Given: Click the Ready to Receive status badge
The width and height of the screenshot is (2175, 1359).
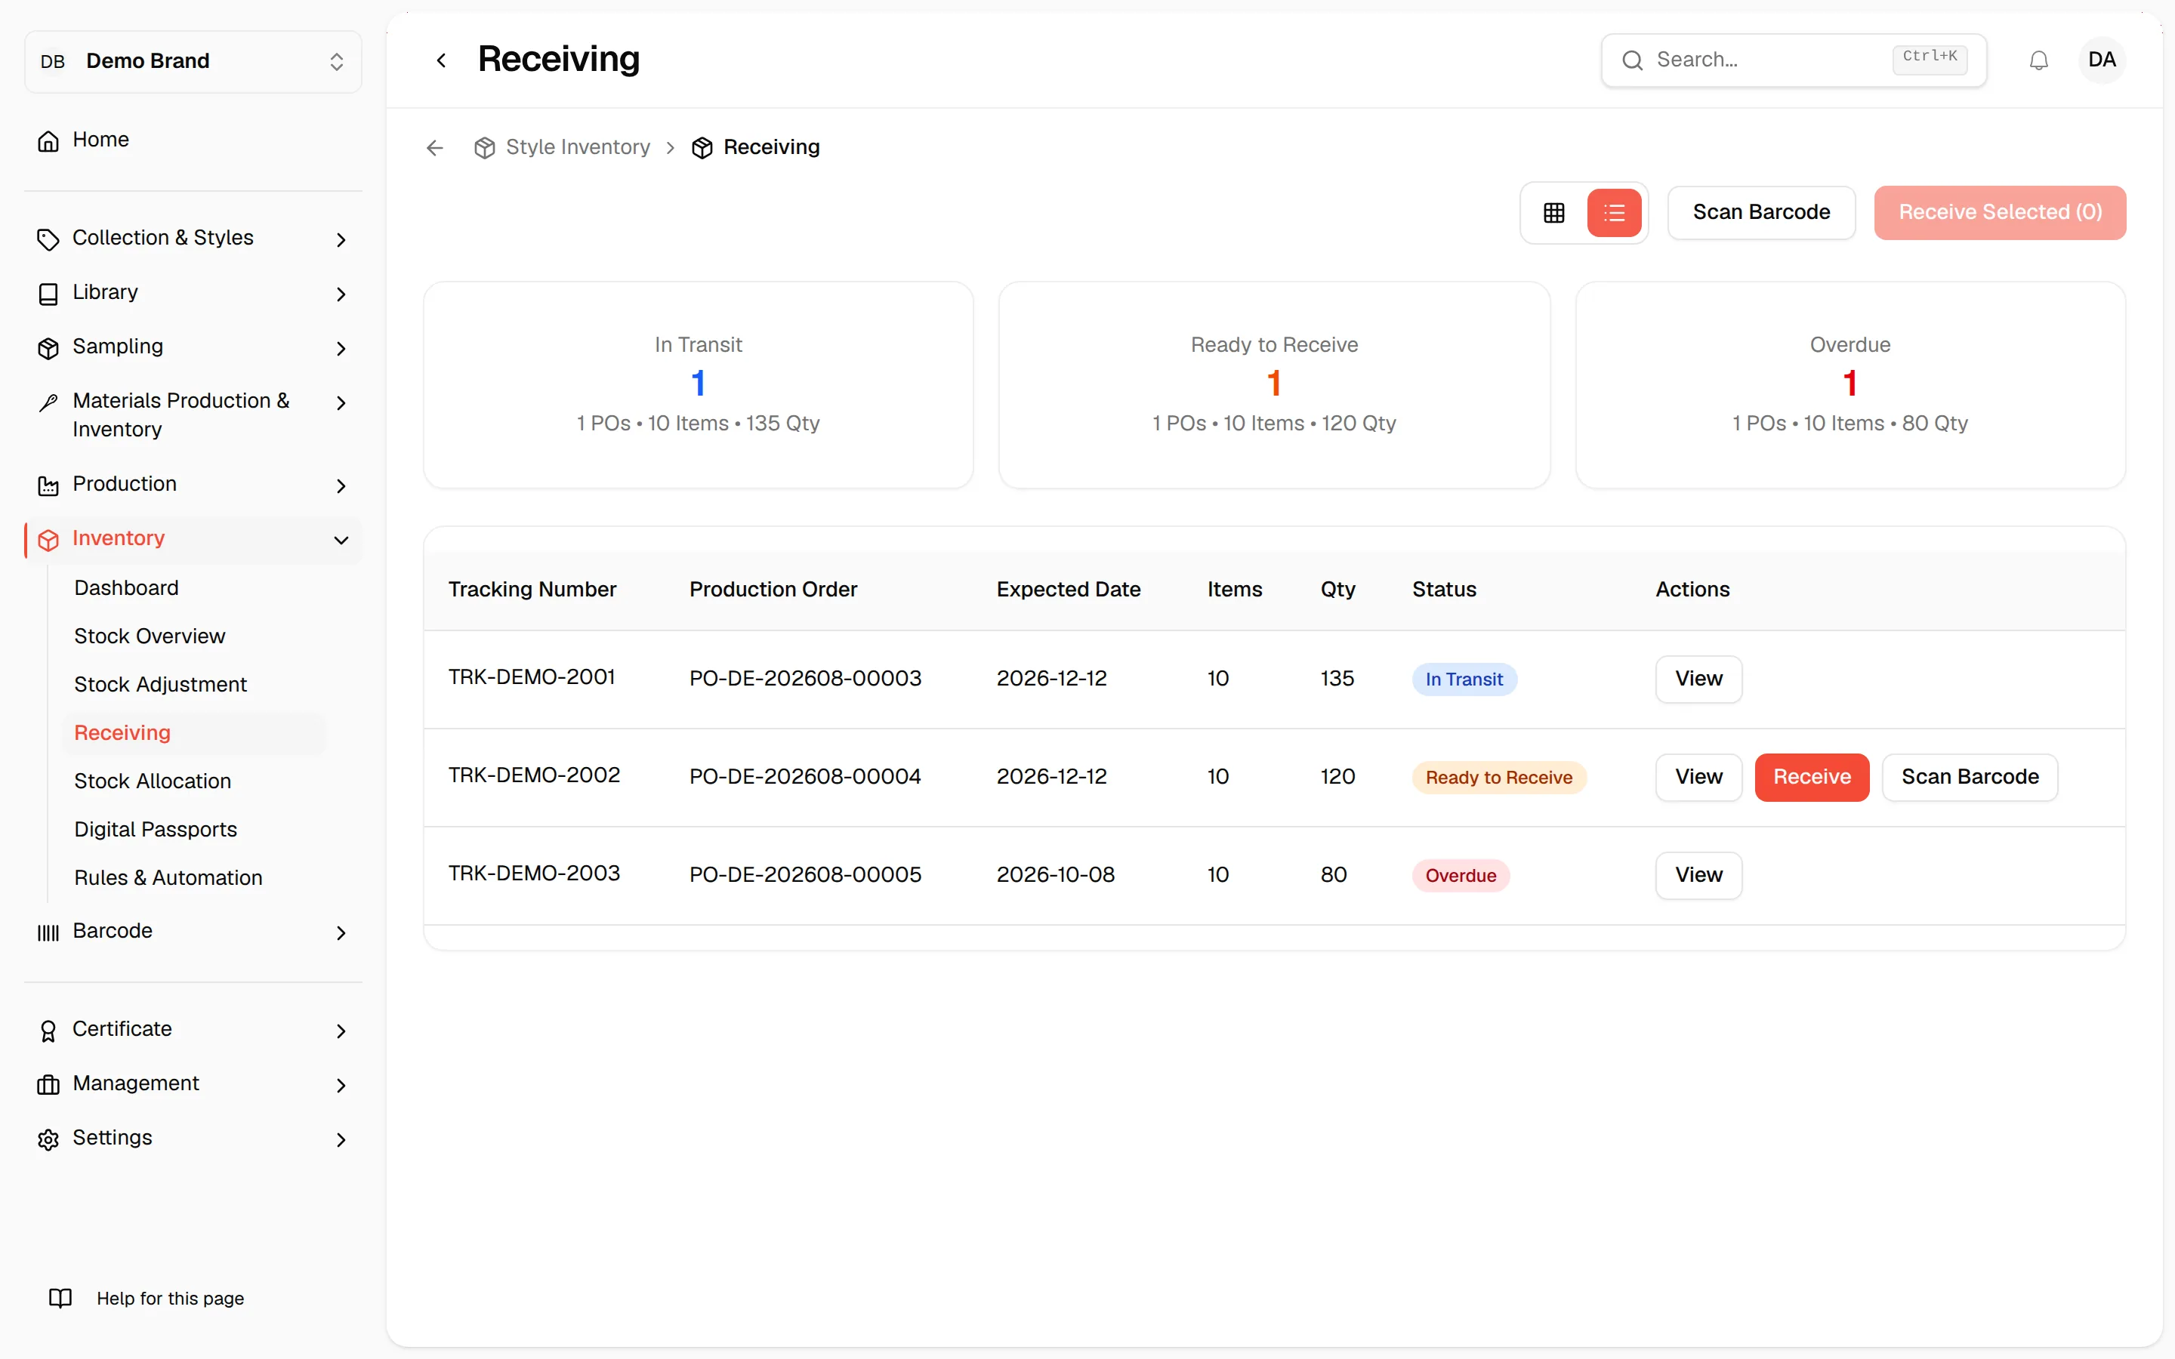Looking at the screenshot, I should pyautogui.click(x=1498, y=778).
